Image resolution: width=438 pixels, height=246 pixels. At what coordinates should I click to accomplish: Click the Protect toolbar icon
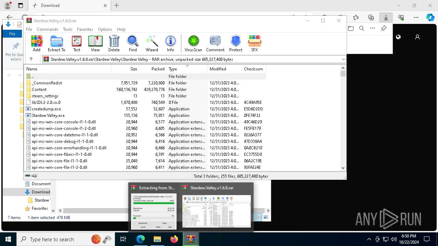click(236, 43)
